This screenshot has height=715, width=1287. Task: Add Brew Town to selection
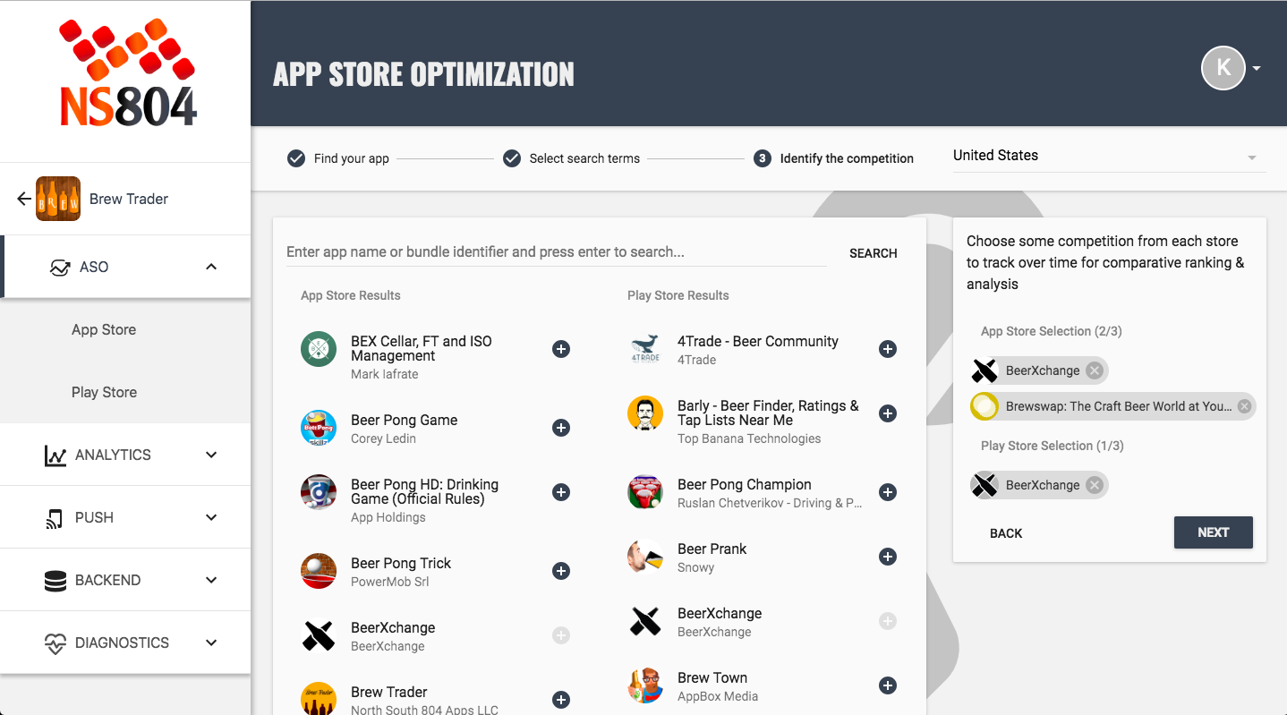coord(888,685)
